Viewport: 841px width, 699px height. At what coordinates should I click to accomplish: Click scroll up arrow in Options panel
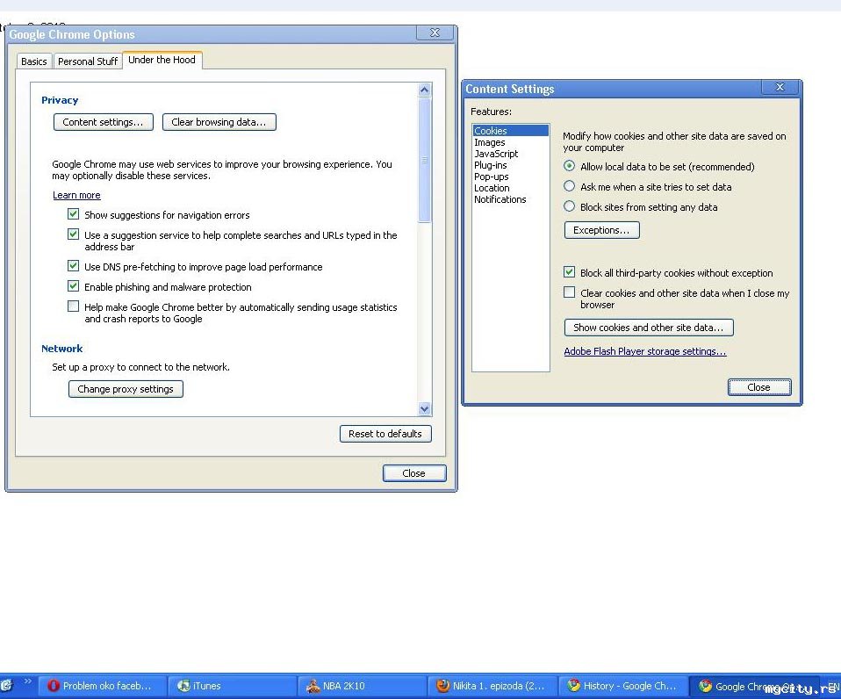coord(424,90)
